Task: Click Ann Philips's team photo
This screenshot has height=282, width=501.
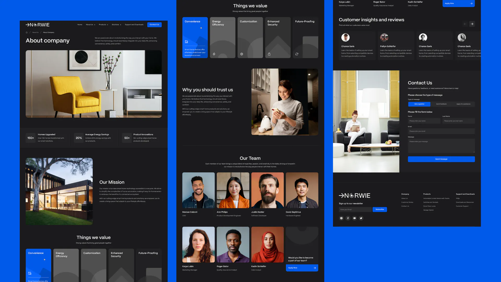Action: click(x=233, y=190)
